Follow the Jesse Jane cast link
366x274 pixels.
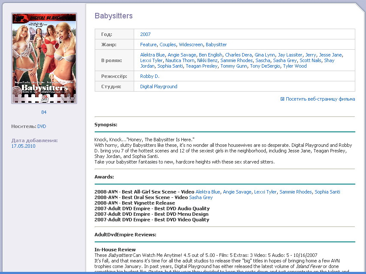[330, 55]
